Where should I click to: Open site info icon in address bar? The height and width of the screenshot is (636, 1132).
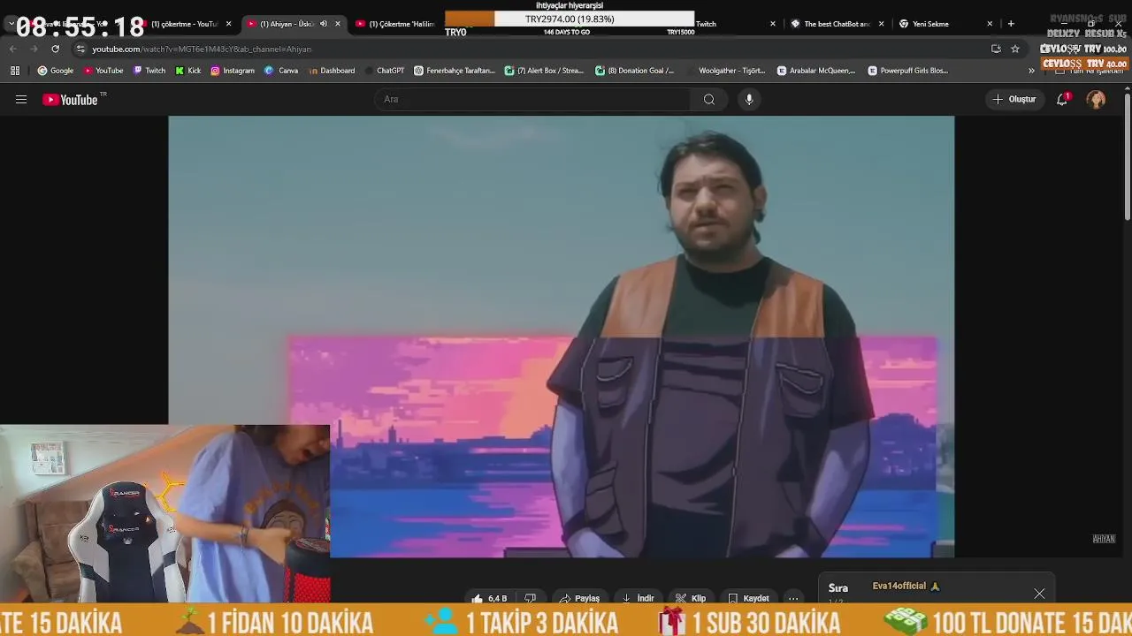click(80, 49)
